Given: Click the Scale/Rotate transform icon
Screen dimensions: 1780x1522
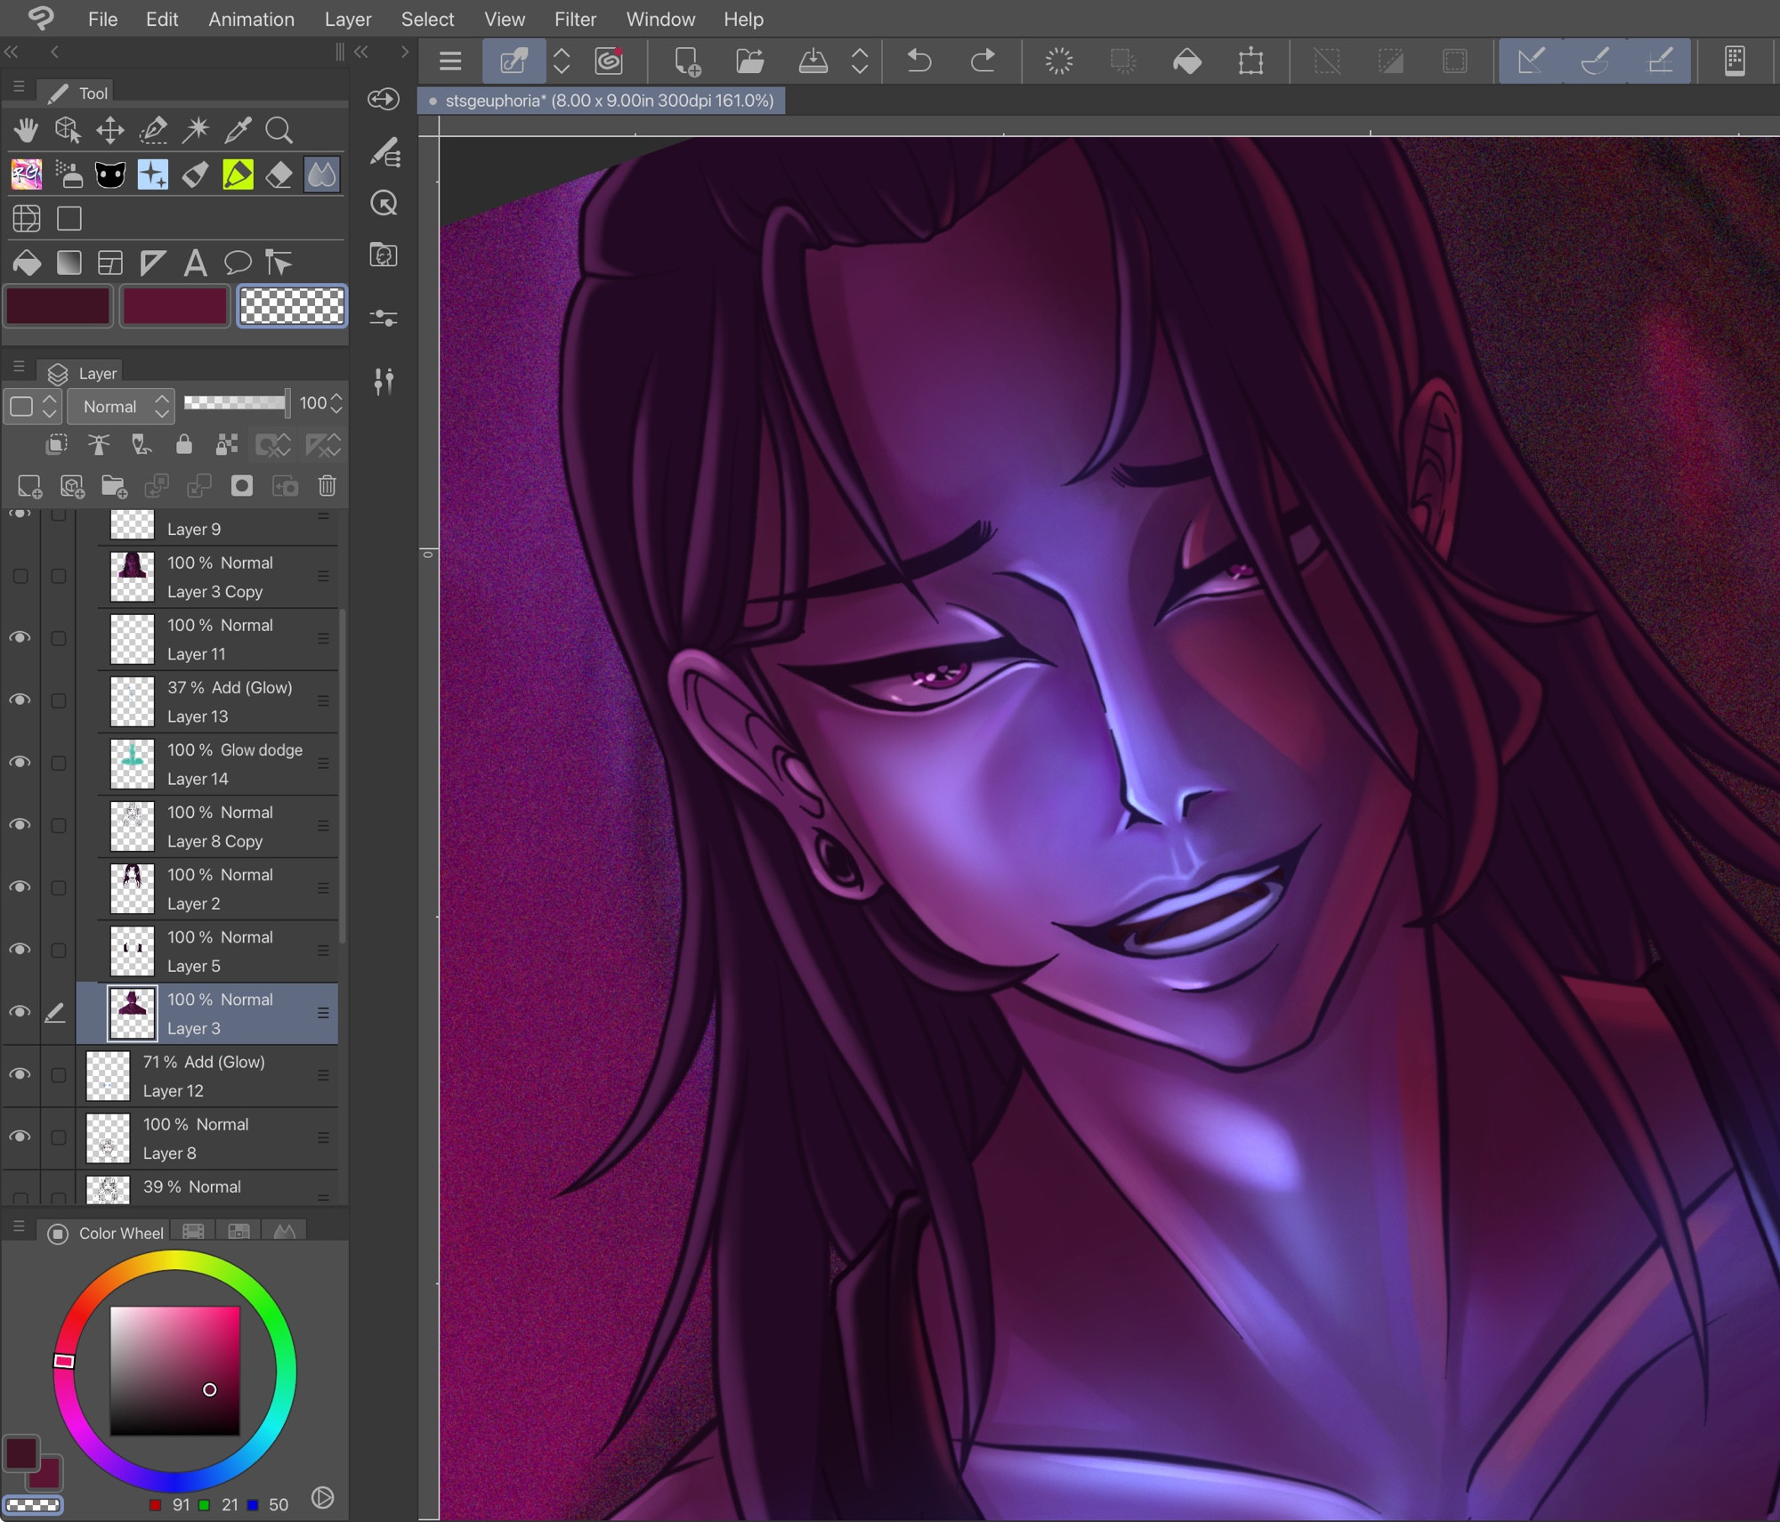Looking at the screenshot, I should click(1251, 61).
